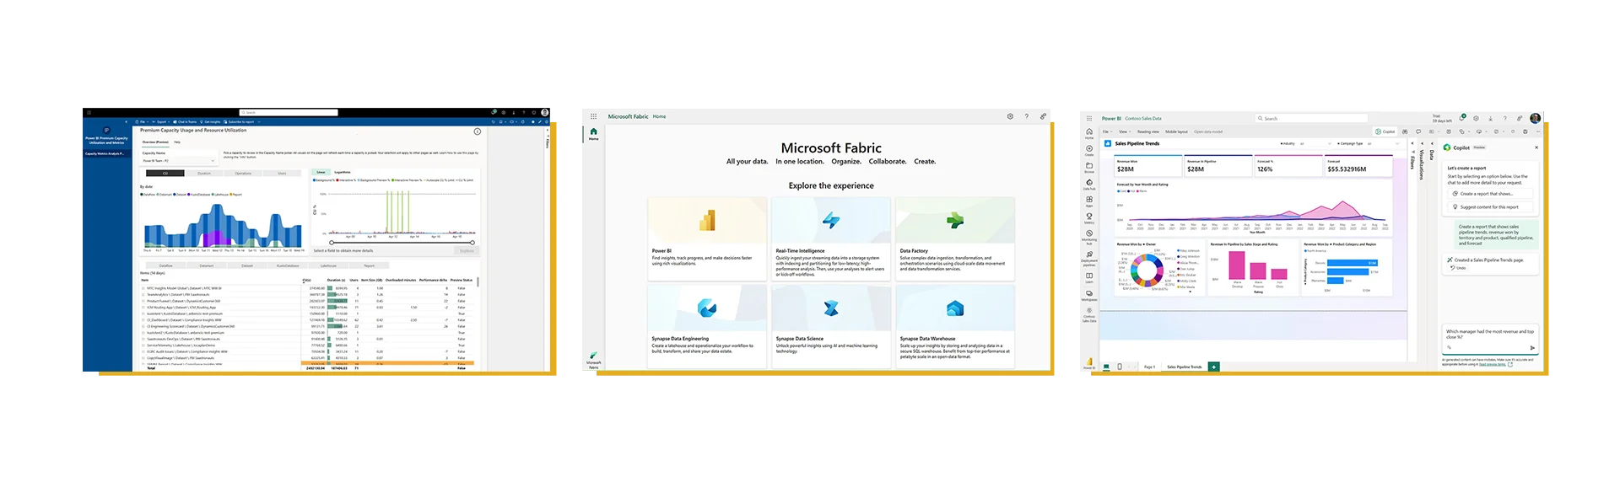The image size is (1620, 482).
Task: Click Create icon in Power BI sidebar
Action: (x=1089, y=152)
